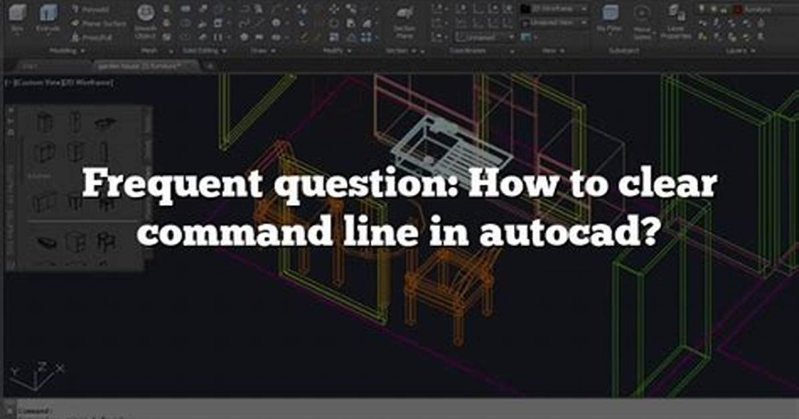The height and width of the screenshot is (419, 799).
Task: Toggle the layer on/off lightbulb icon
Action: [703, 9]
